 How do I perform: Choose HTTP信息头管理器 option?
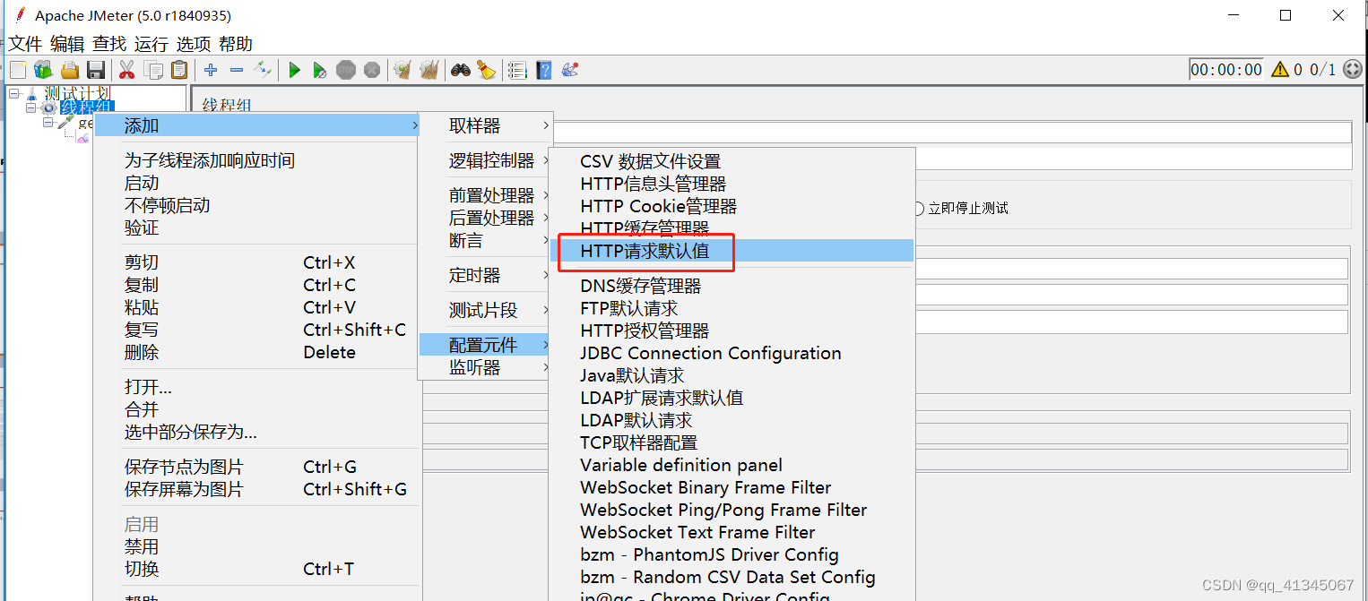[732, 184]
